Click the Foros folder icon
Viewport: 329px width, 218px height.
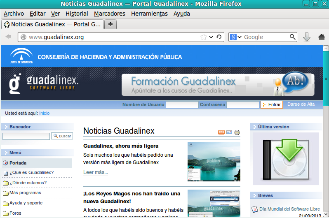[6, 213]
